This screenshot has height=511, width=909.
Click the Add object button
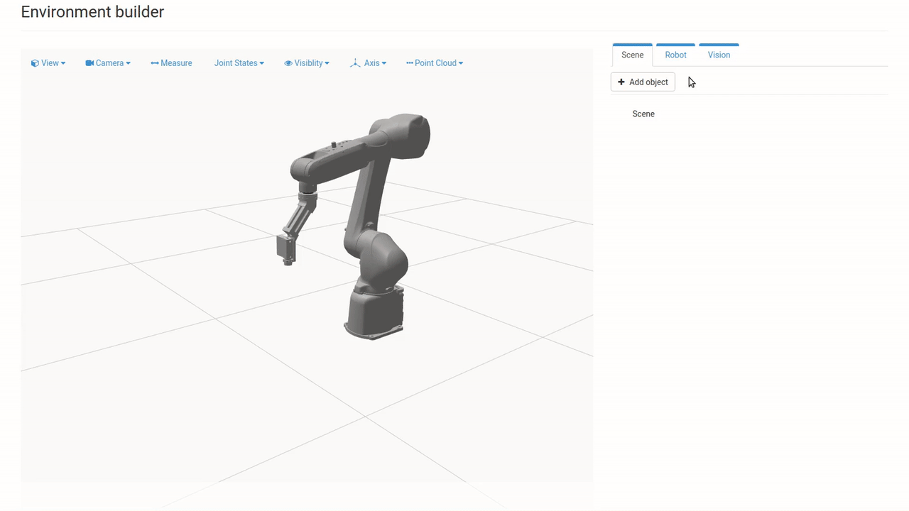tap(643, 82)
